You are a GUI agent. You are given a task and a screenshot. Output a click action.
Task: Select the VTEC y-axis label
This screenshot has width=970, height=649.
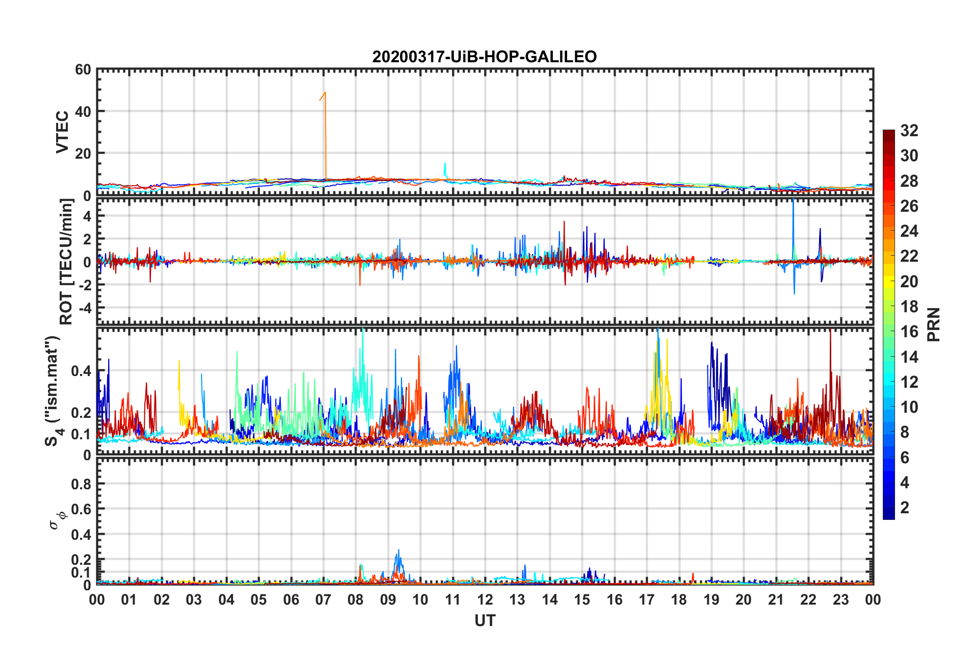pyautogui.click(x=62, y=132)
